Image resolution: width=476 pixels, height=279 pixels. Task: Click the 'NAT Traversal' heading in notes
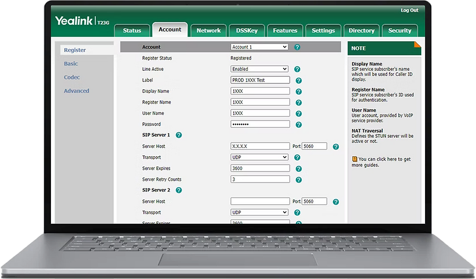pyautogui.click(x=367, y=131)
